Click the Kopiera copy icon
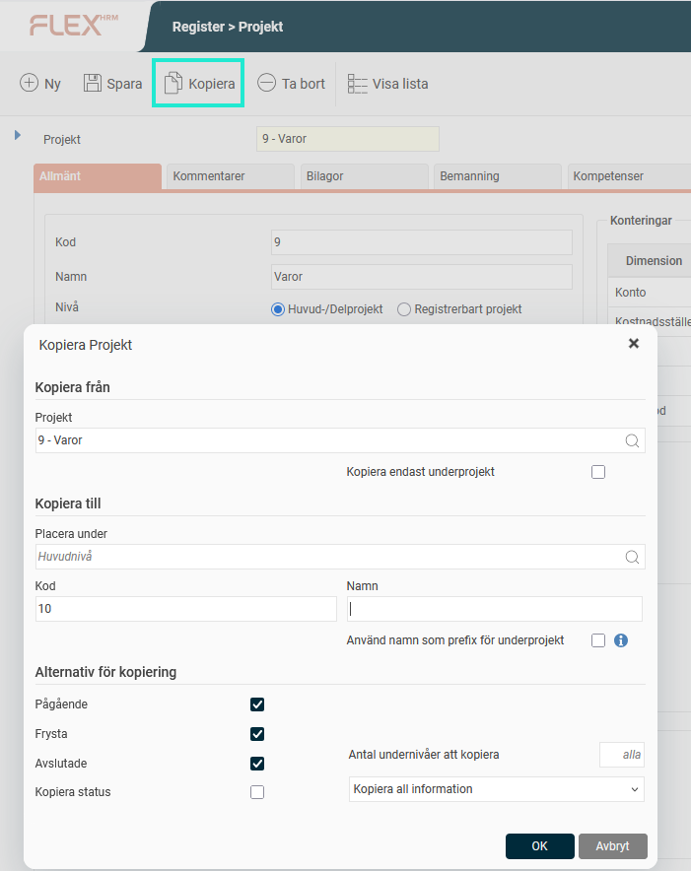 (173, 84)
